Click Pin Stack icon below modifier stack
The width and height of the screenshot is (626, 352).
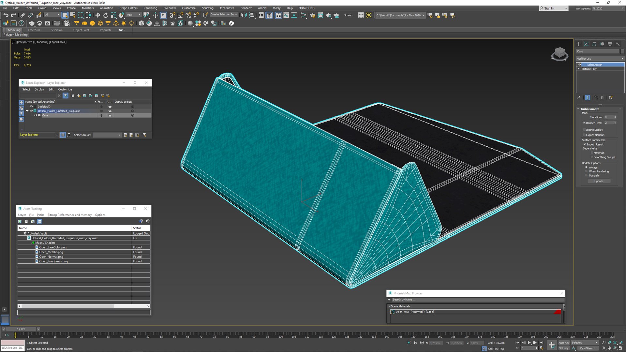[x=579, y=97]
